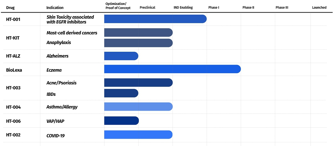The width and height of the screenshot is (334, 146).
Task: Open the HT-002 drug entry
Action: click(13, 135)
